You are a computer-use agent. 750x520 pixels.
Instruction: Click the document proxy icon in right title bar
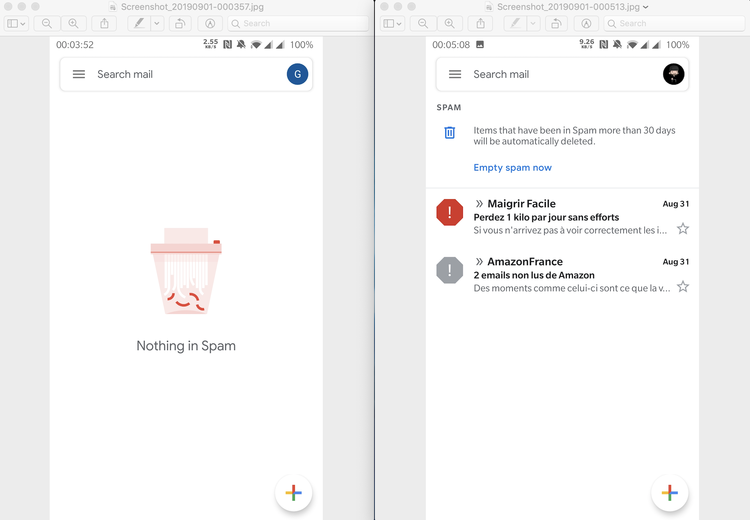click(489, 7)
